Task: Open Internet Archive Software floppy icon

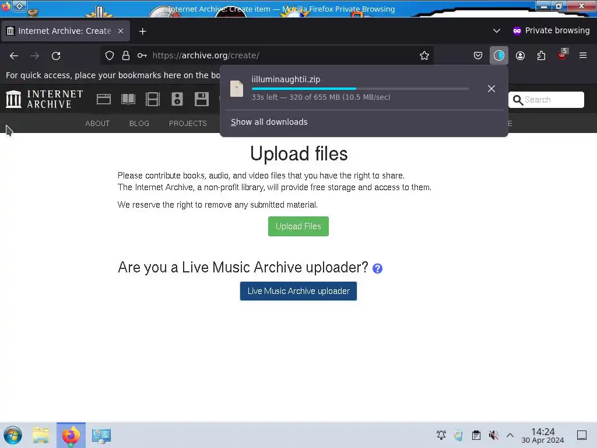Action: tap(201, 99)
